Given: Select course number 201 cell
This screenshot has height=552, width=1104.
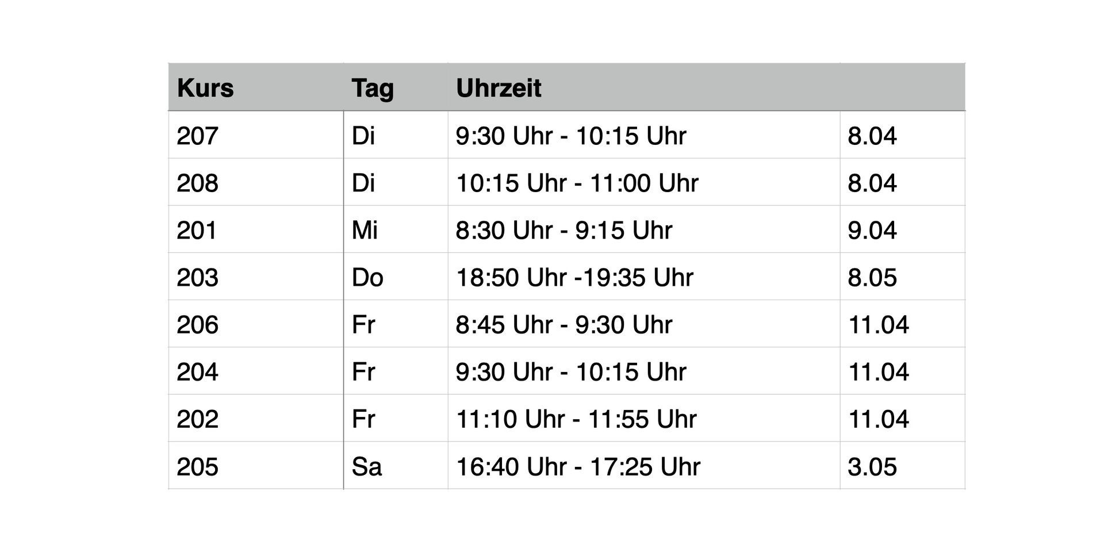Looking at the screenshot, I should coord(256,229).
